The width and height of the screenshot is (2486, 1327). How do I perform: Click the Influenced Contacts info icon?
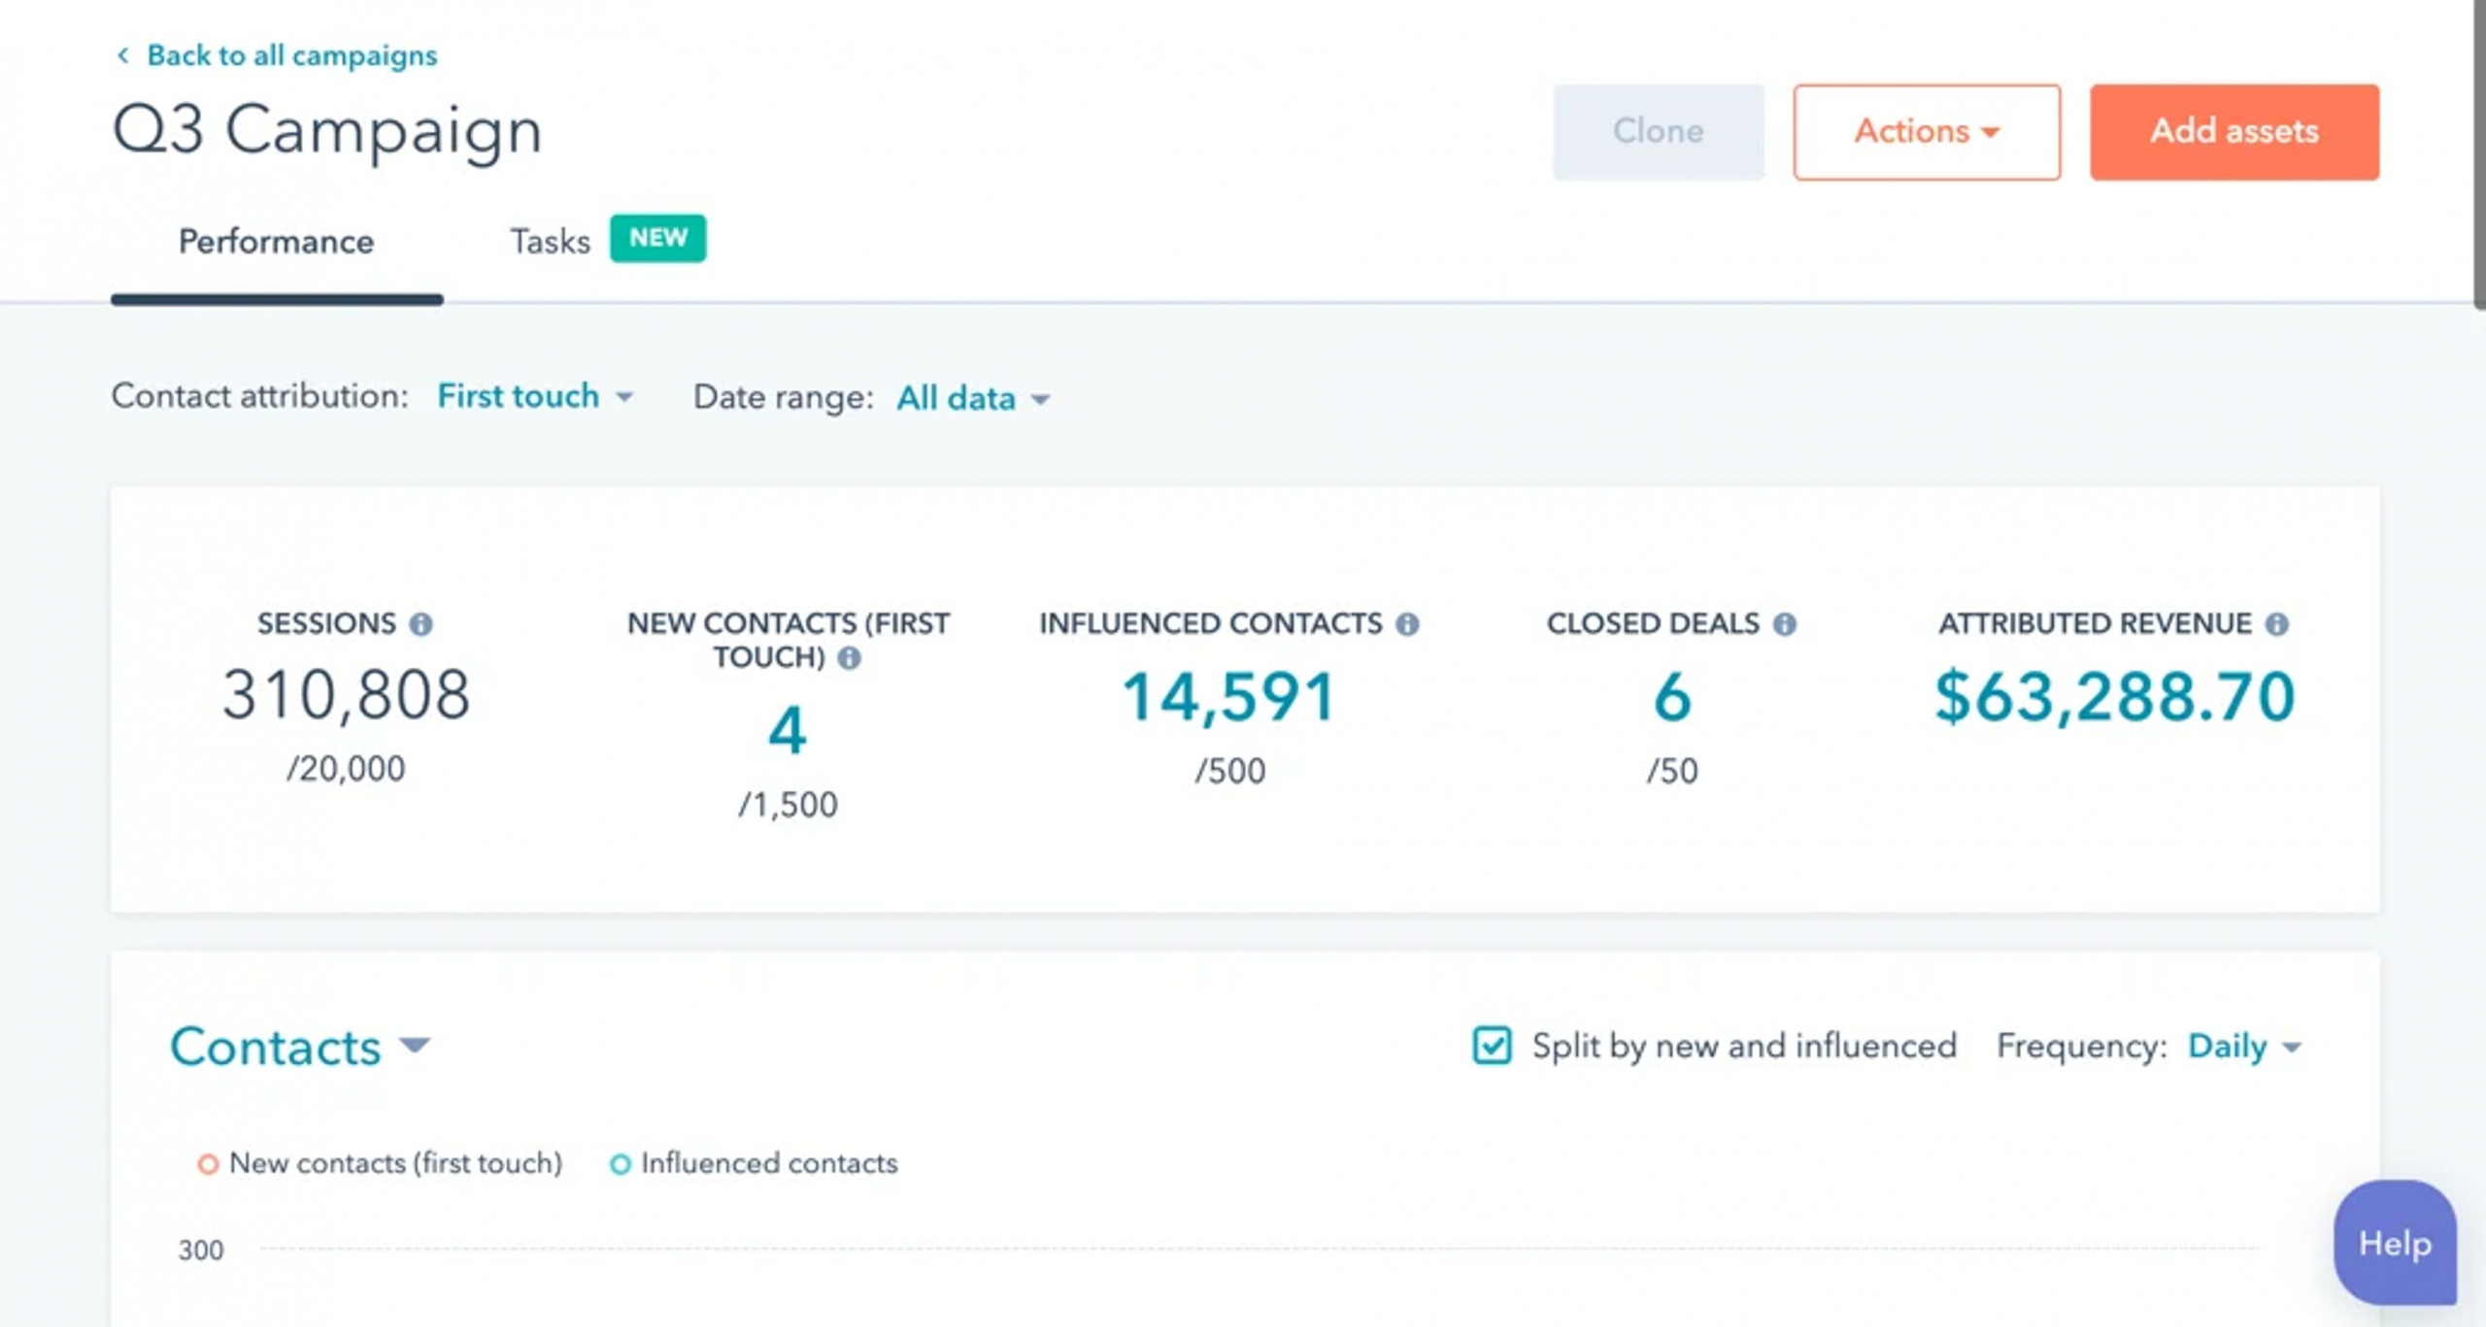tap(1407, 624)
